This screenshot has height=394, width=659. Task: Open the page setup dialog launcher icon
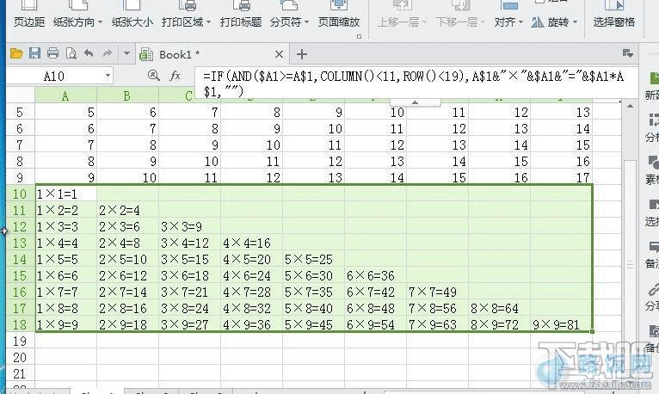click(x=359, y=37)
